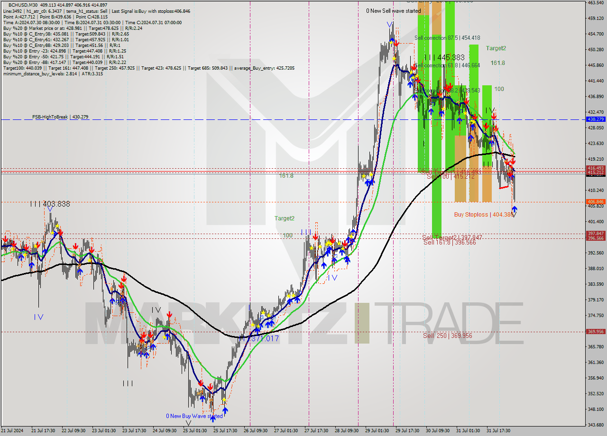Click the 348.100 price axis value
This screenshot has height=436, width=607.
click(596, 409)
